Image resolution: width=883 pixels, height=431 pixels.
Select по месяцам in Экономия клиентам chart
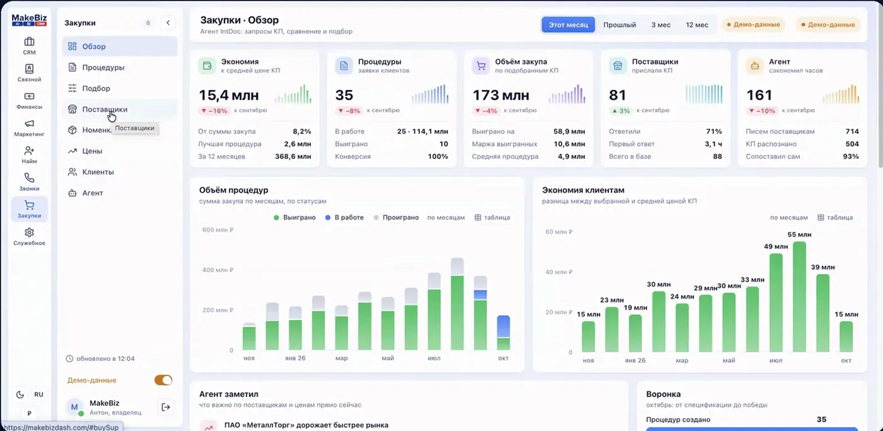click(788, 217)
